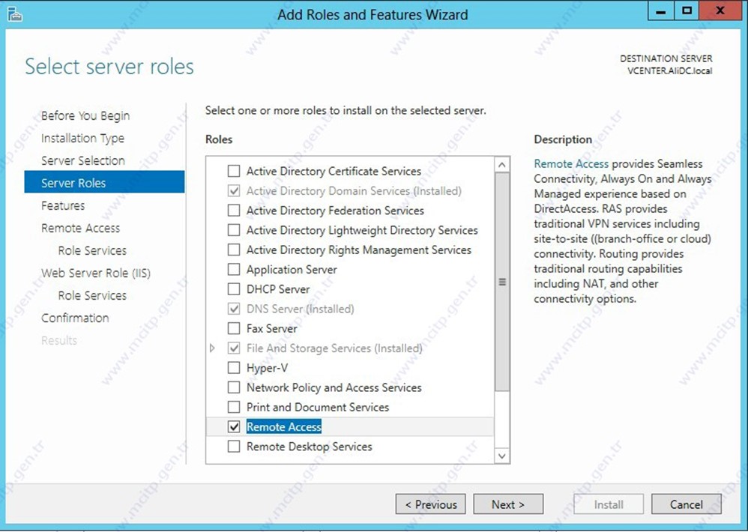Select Server Roles step
The height and width of the screenshot is (532, 748).
104,183
